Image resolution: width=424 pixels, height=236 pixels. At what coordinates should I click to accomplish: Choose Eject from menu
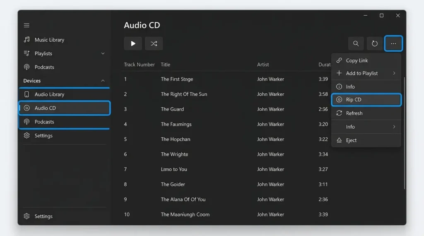pos(366,140)
